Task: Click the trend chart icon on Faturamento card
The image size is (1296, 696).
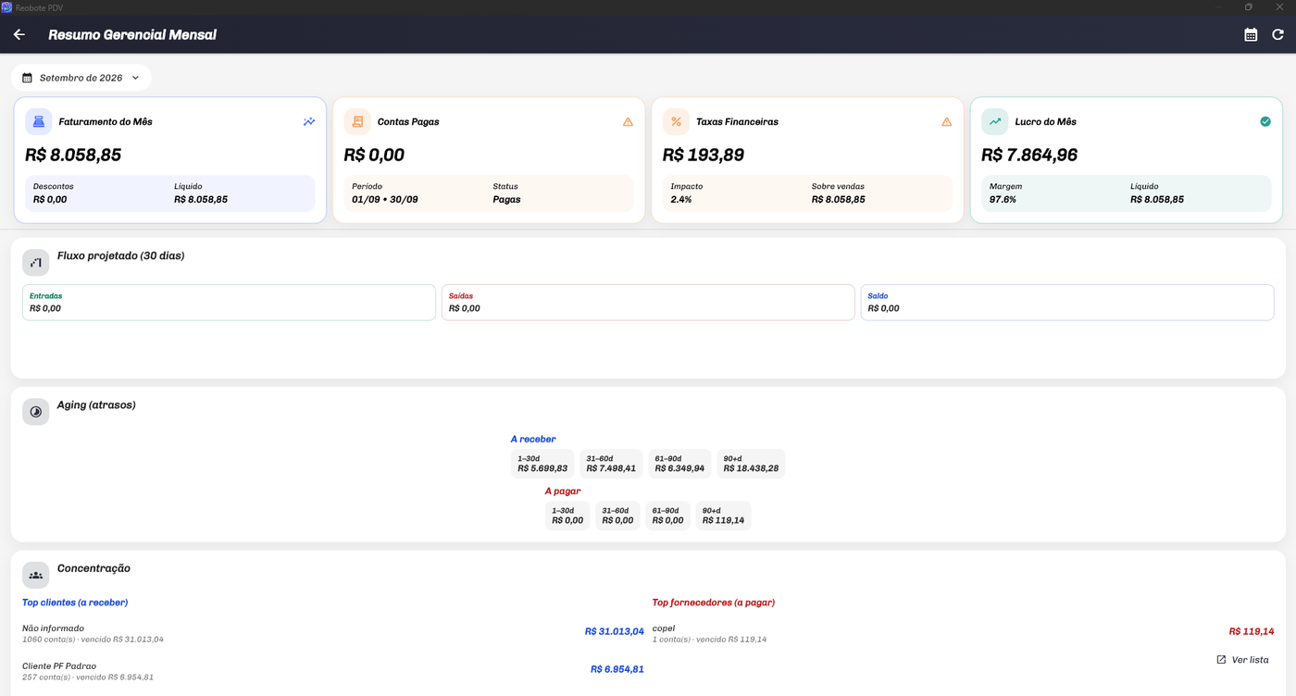Action: tap(309, 121)
